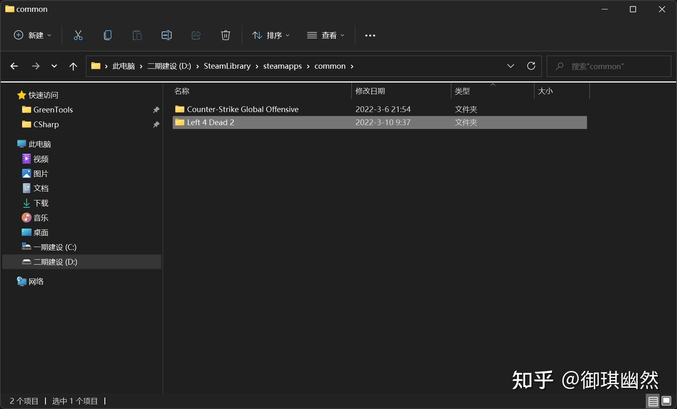This screenshot has height=409, width=677.
Task: Expand chevron after SteamLibrary in path
Action: coord(257,66)
